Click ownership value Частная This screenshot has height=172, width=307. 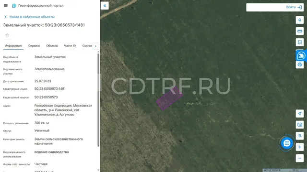[x=41, y=164]
